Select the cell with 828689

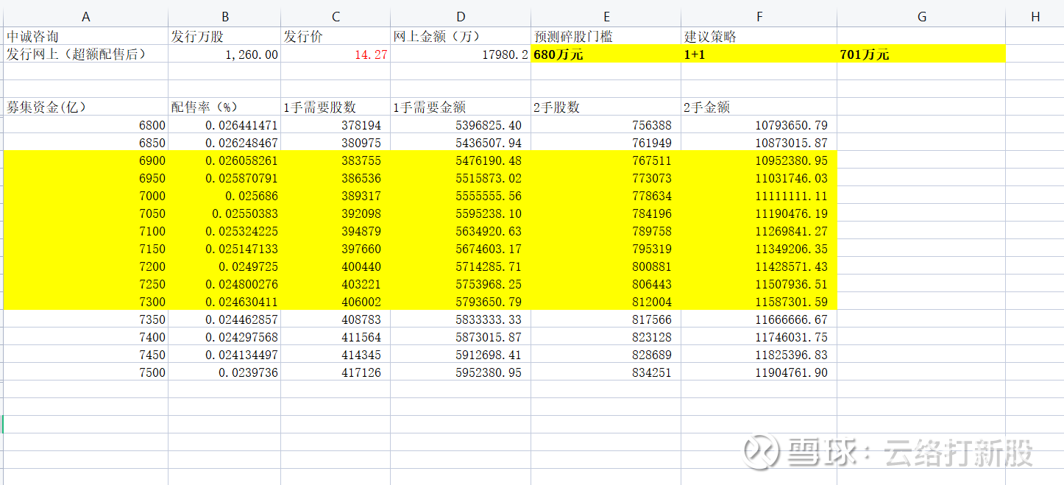(606, 355)
